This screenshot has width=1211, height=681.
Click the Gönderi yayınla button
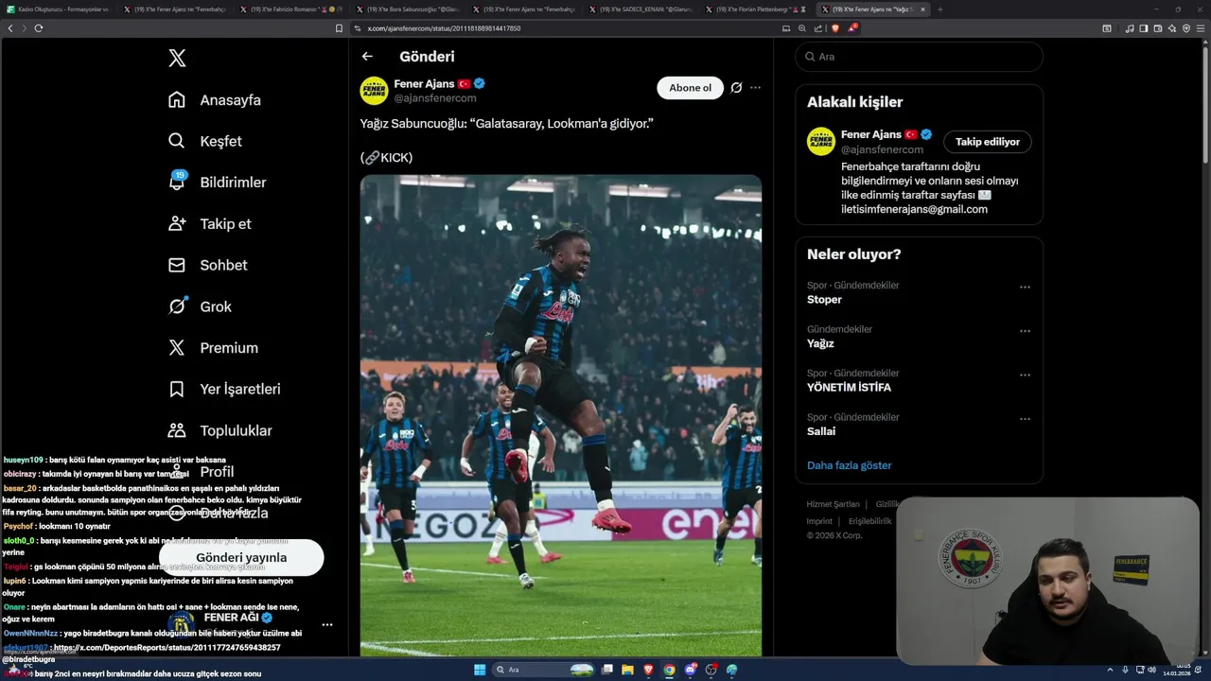[241, 558]
